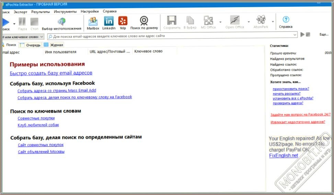Click the приостановить поиск? help link
This screenshot has width=334, height=195.
tap(291, 89)
